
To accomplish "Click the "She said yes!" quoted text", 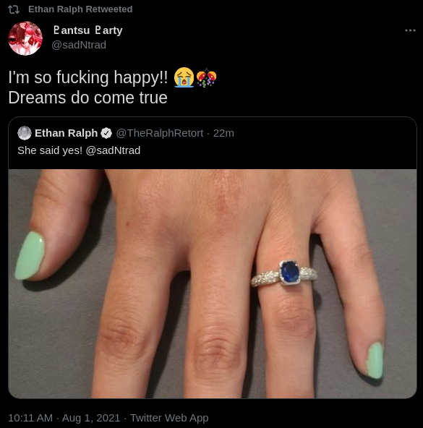I will click(50, 150).
